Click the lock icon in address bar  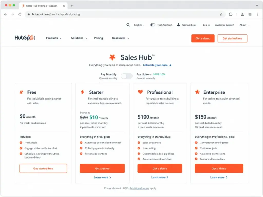pyautogui.click(x=29, y=14)
